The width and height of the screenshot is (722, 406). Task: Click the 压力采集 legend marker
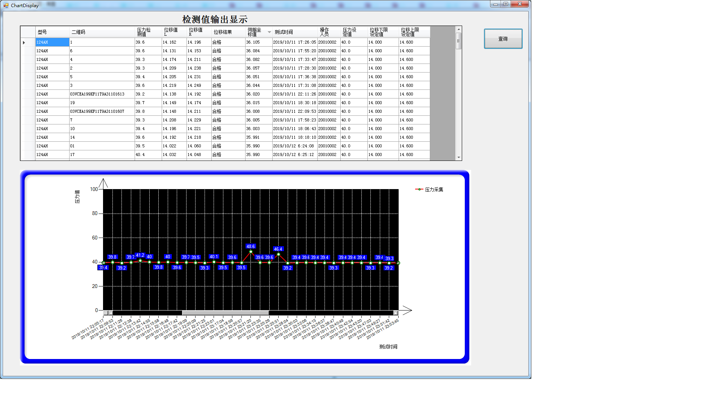tap(419, 189)
